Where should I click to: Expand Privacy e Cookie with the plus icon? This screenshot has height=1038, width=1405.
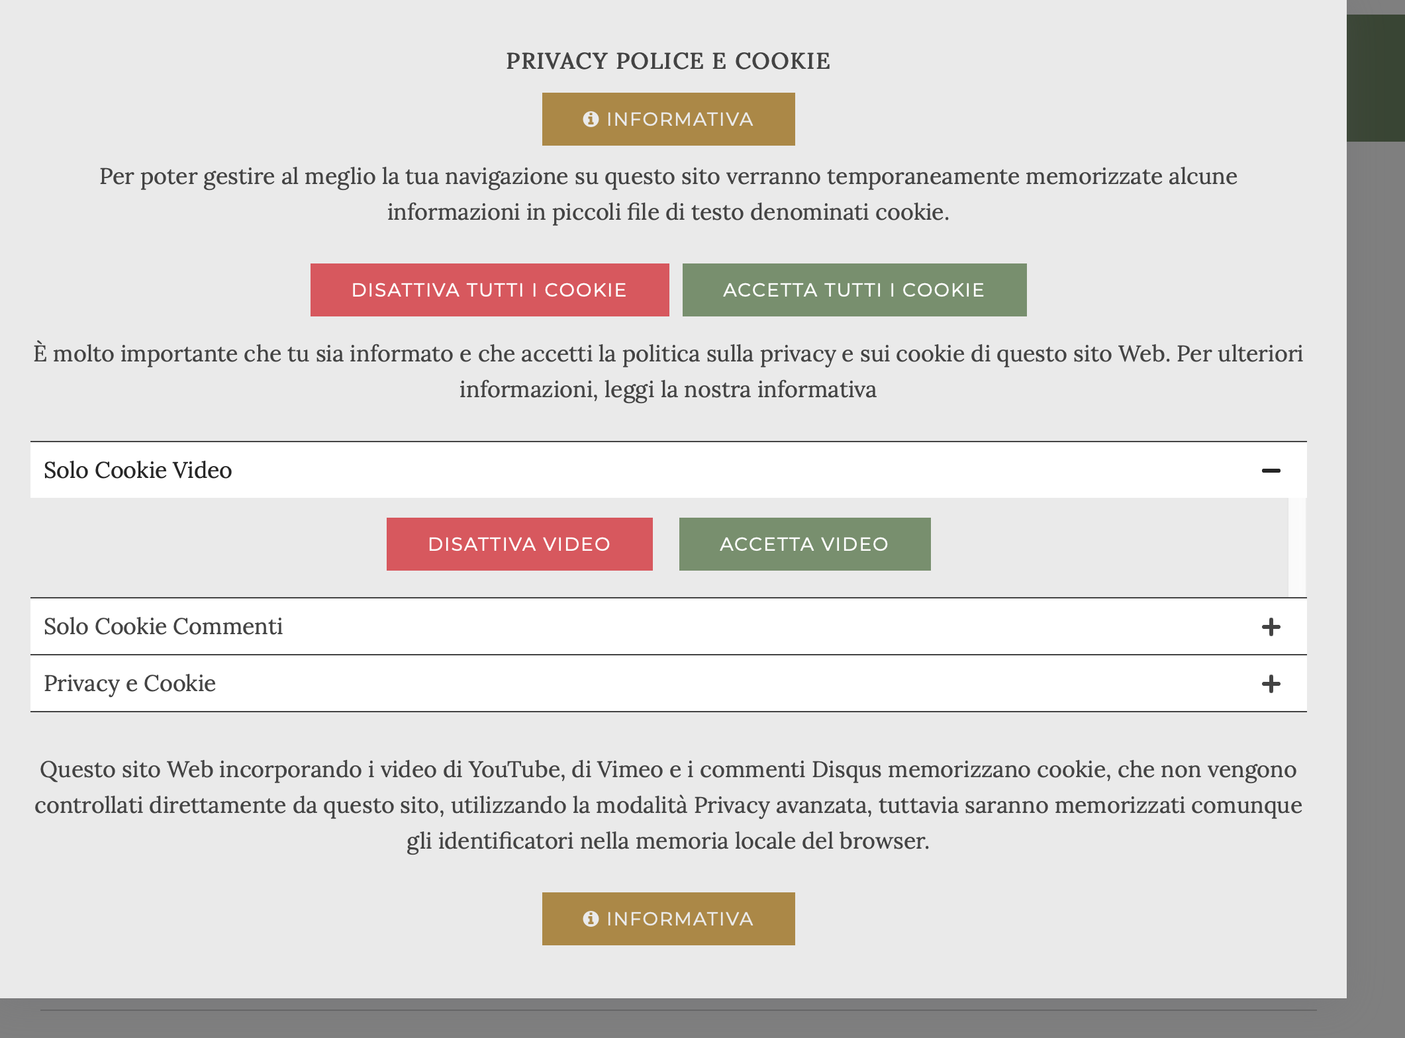[1271, 684]
